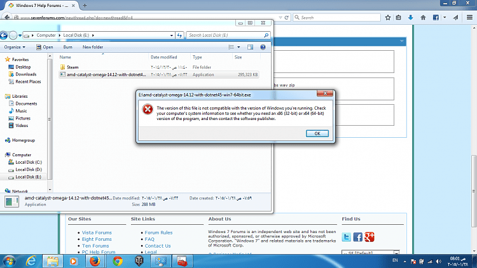Click the Google Plus icon under Find Us
Viewport: 477px width, 268px height.
pos(370,237)
